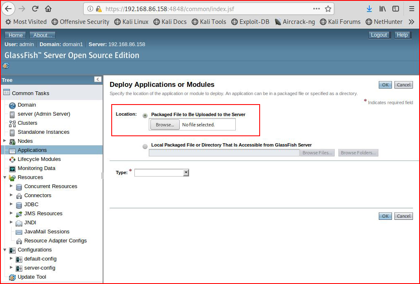Open the NetHunter bookmark
420x284 pixels.
point(384,22)
